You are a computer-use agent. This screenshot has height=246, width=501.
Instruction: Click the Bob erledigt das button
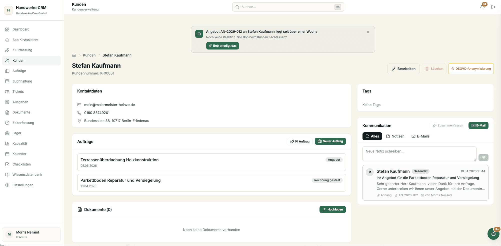(222, 46)
